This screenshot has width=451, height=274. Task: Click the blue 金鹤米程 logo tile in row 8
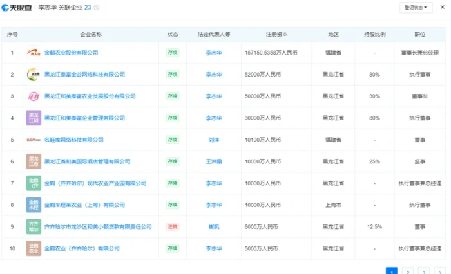click(x=34, y=205)
